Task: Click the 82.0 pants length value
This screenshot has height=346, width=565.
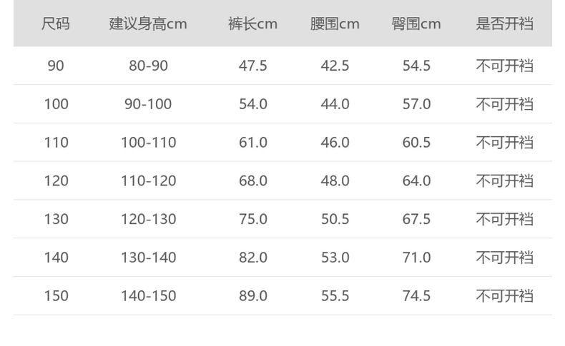Action: coord(252,258)
